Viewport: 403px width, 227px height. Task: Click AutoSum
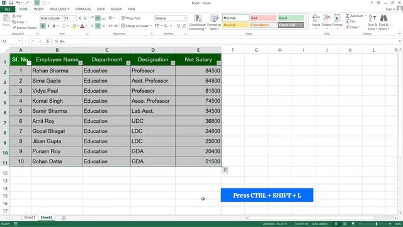click(x=356, y=16)
